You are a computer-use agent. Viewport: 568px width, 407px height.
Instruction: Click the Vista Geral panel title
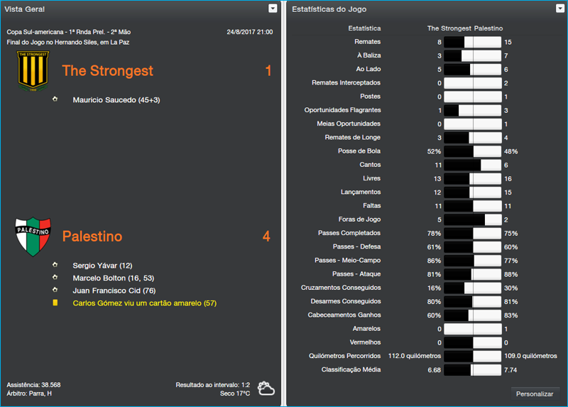point(24,9)
